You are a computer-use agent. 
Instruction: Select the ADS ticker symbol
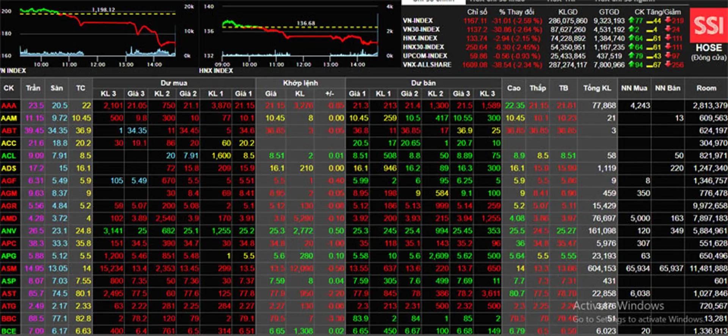point(9,168)
